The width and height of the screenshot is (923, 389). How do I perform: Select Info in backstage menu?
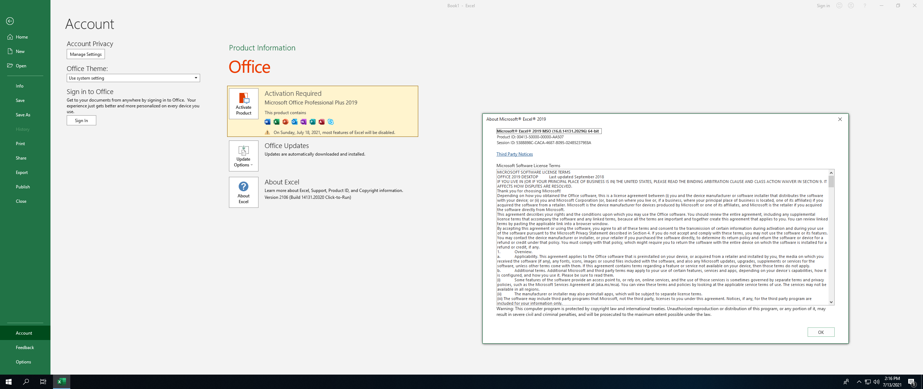tap(25, 86)
